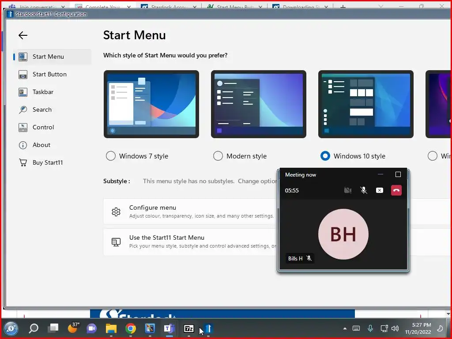Viewport: 452px width, 339px height.
Task: Click the 05:55 call timer
Action: coord(292,191)
